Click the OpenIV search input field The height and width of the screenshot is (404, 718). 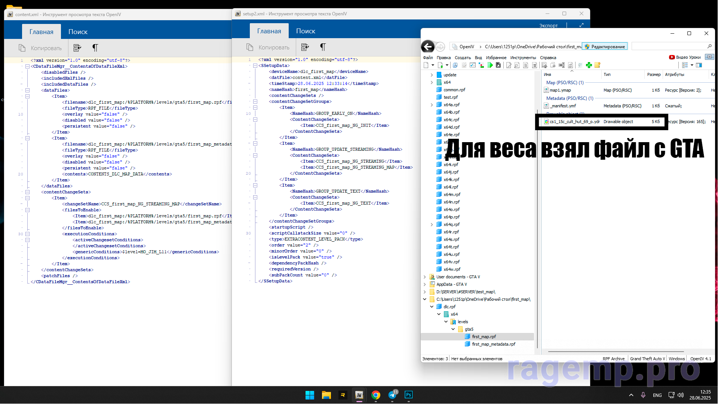pyautogui.click(x=669, y=46)
